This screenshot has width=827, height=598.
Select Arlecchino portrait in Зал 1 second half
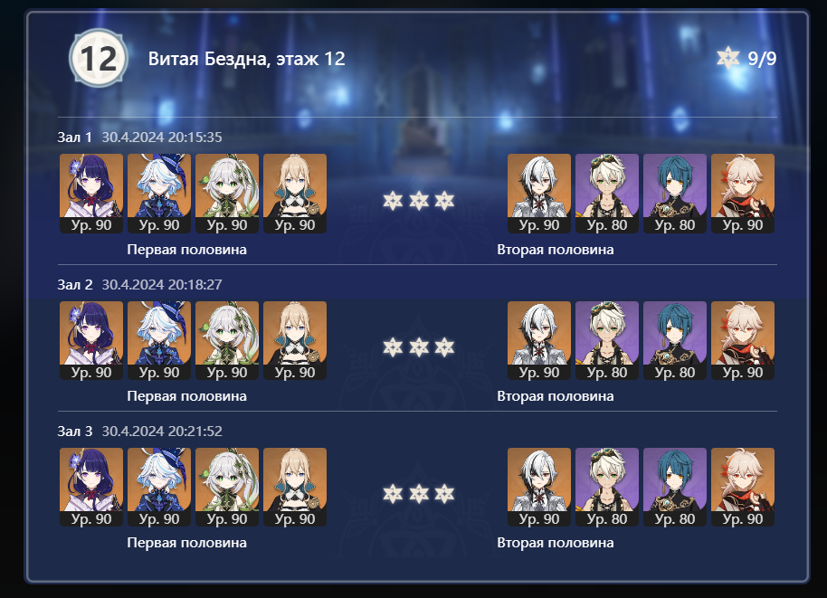(x=539, y=193)
